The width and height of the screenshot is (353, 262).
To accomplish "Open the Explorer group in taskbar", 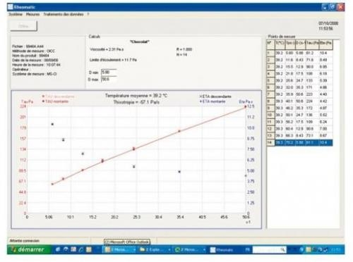I will pos(155,250).
